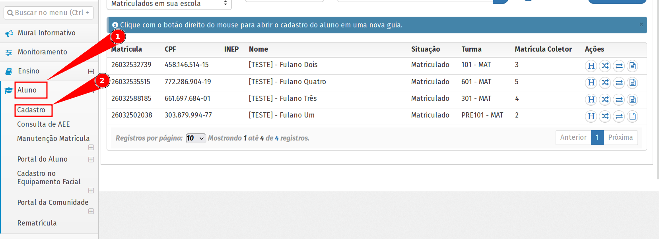
Task: Dismiss the blue info banner
Action: [641, 25]
